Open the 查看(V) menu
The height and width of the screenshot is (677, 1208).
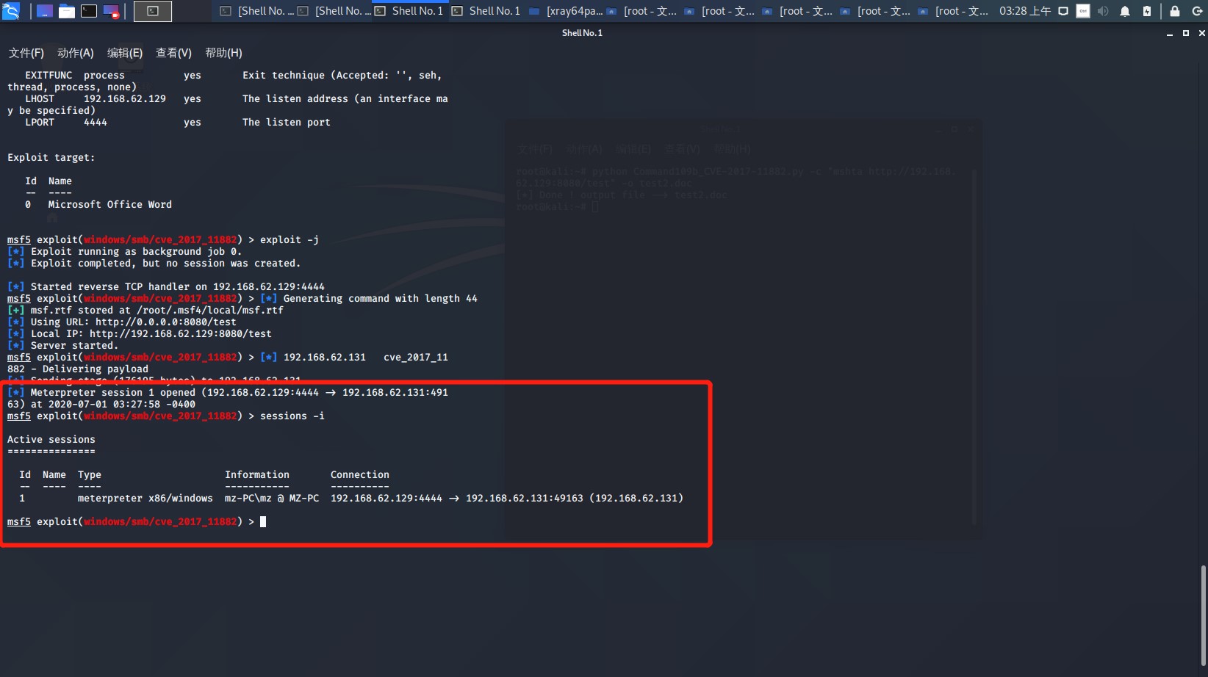point(173,53)
